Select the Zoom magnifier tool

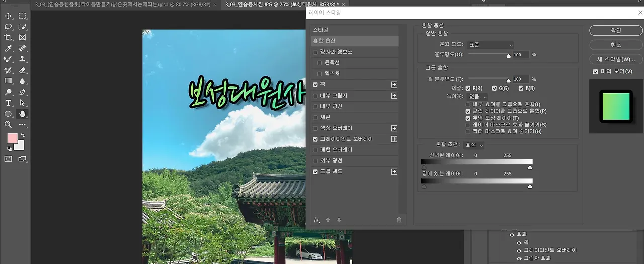coord(8,124)
